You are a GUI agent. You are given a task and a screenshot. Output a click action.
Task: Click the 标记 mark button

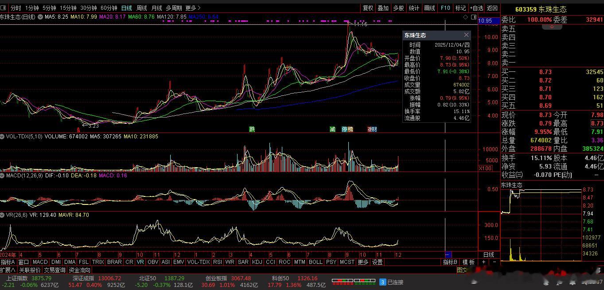[x=460, y=8]
